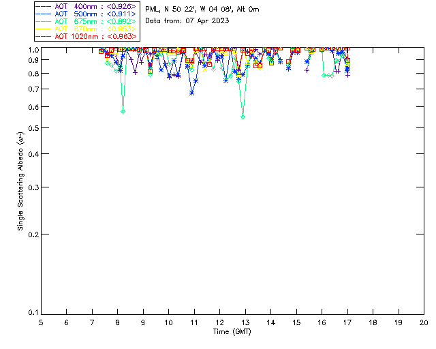The image size is (436, 349).
Task: Click the x-axis tick label 5
Action: (x=41, y=322)
